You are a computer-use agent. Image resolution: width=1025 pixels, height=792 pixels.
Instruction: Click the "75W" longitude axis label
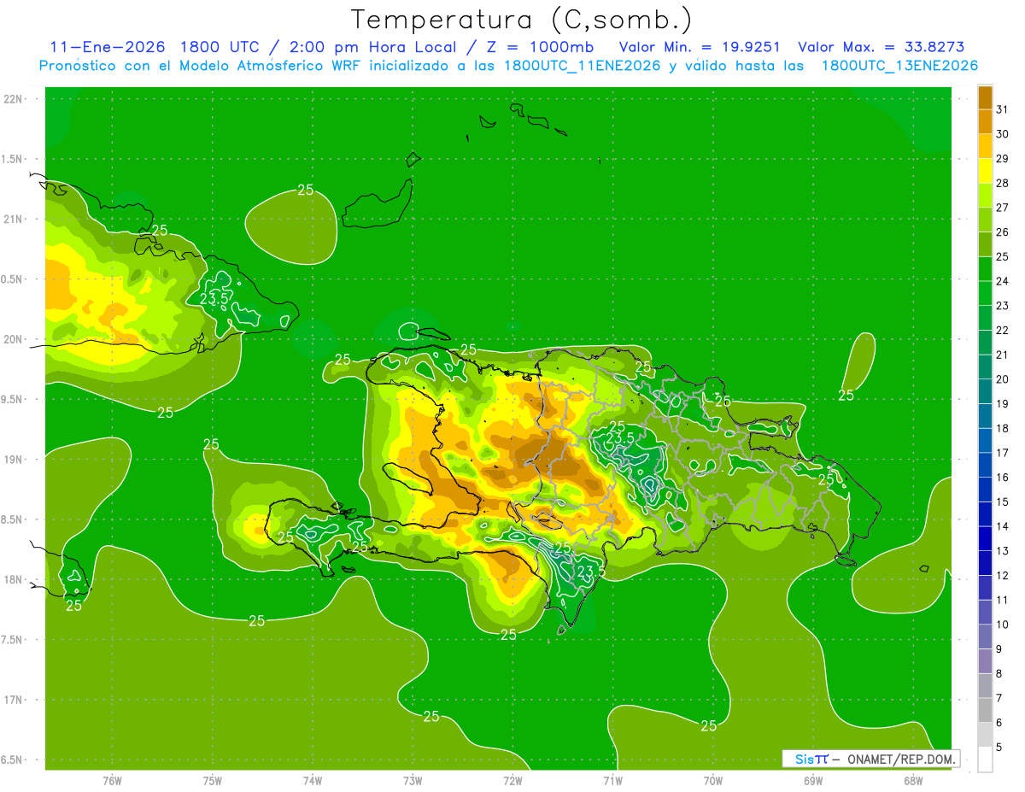(213, 780)
